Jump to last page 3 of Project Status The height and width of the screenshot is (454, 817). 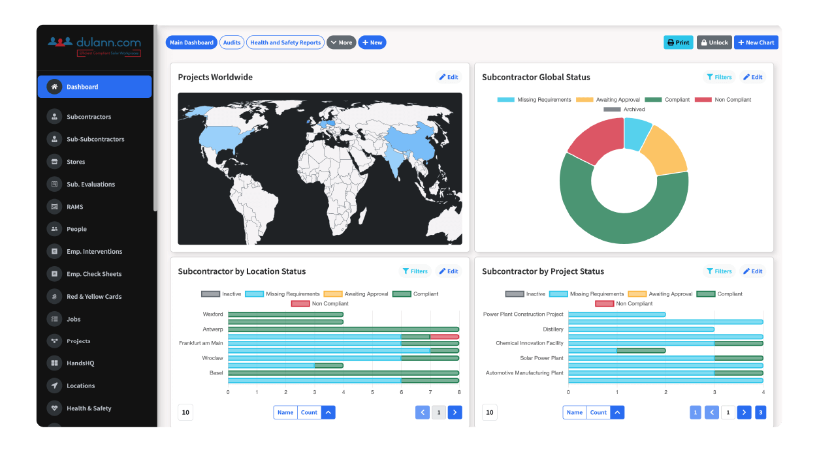tap(761, 412)
